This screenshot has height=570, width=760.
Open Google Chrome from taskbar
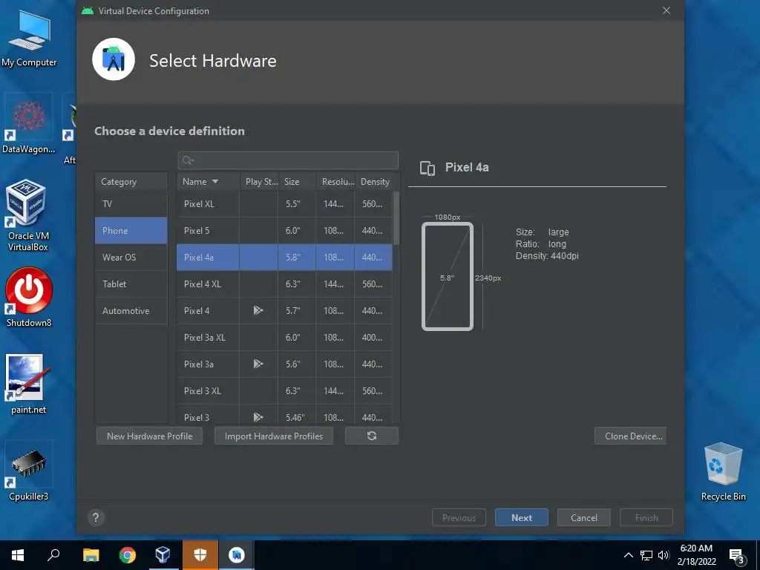[x=128, y=555]
